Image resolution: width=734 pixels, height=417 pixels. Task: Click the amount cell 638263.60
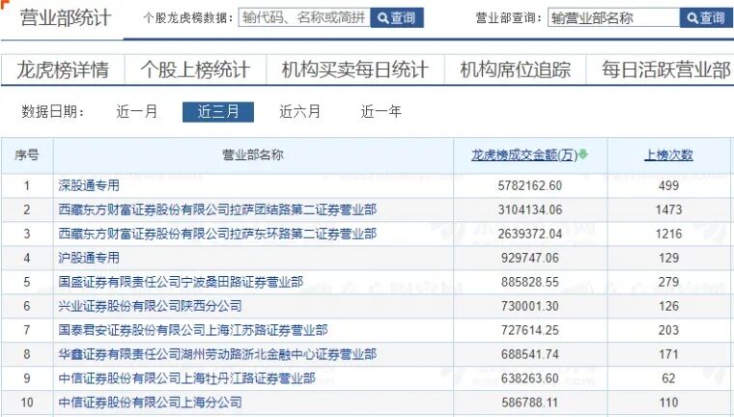(530, 378)
